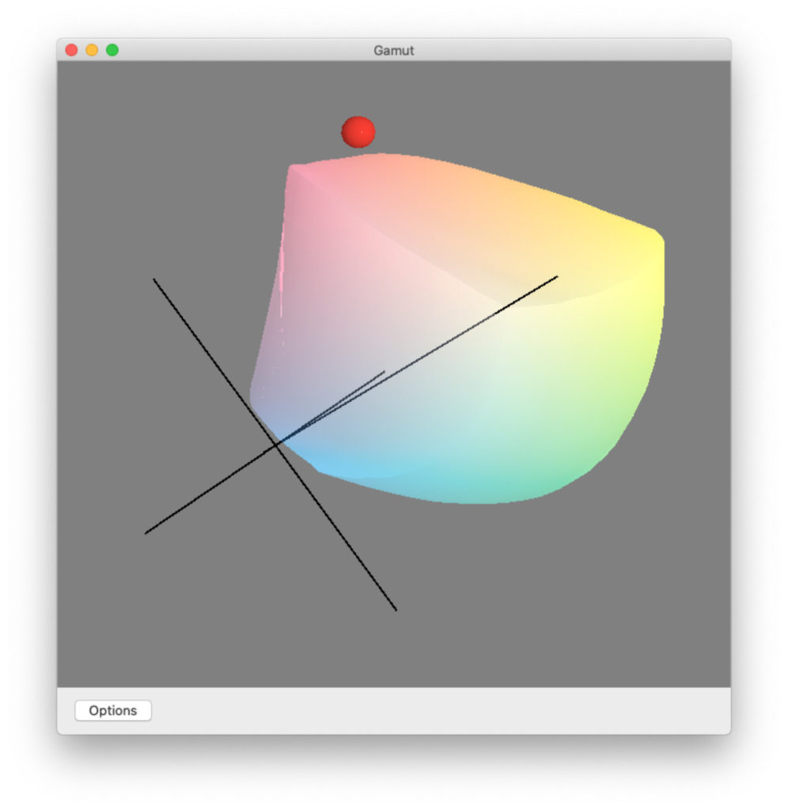This screenshot has height=810, width=788.
Task: Click the Options button
Action: pos(112,710)
